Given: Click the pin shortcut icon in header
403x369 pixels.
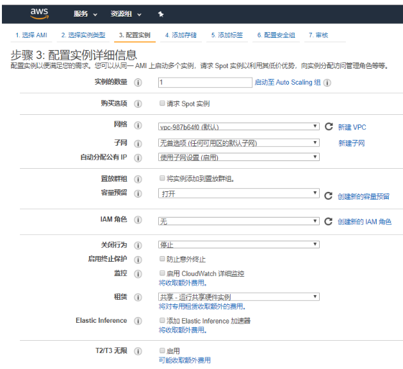Looking at the screenshot, I should [161, 14].
